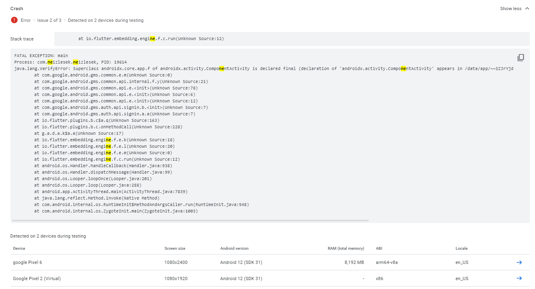Click the 1080x2400 screen size cell

click(176, 262)
